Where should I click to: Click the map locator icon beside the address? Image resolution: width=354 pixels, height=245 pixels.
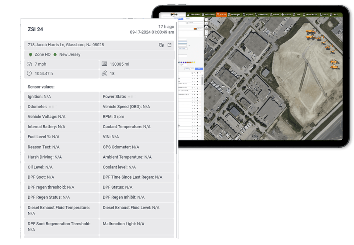161,45
